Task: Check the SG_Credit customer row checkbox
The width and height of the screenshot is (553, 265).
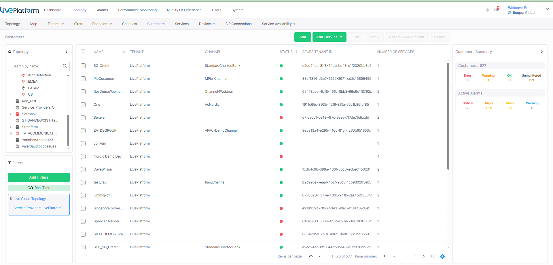Action: pos(83,66)
